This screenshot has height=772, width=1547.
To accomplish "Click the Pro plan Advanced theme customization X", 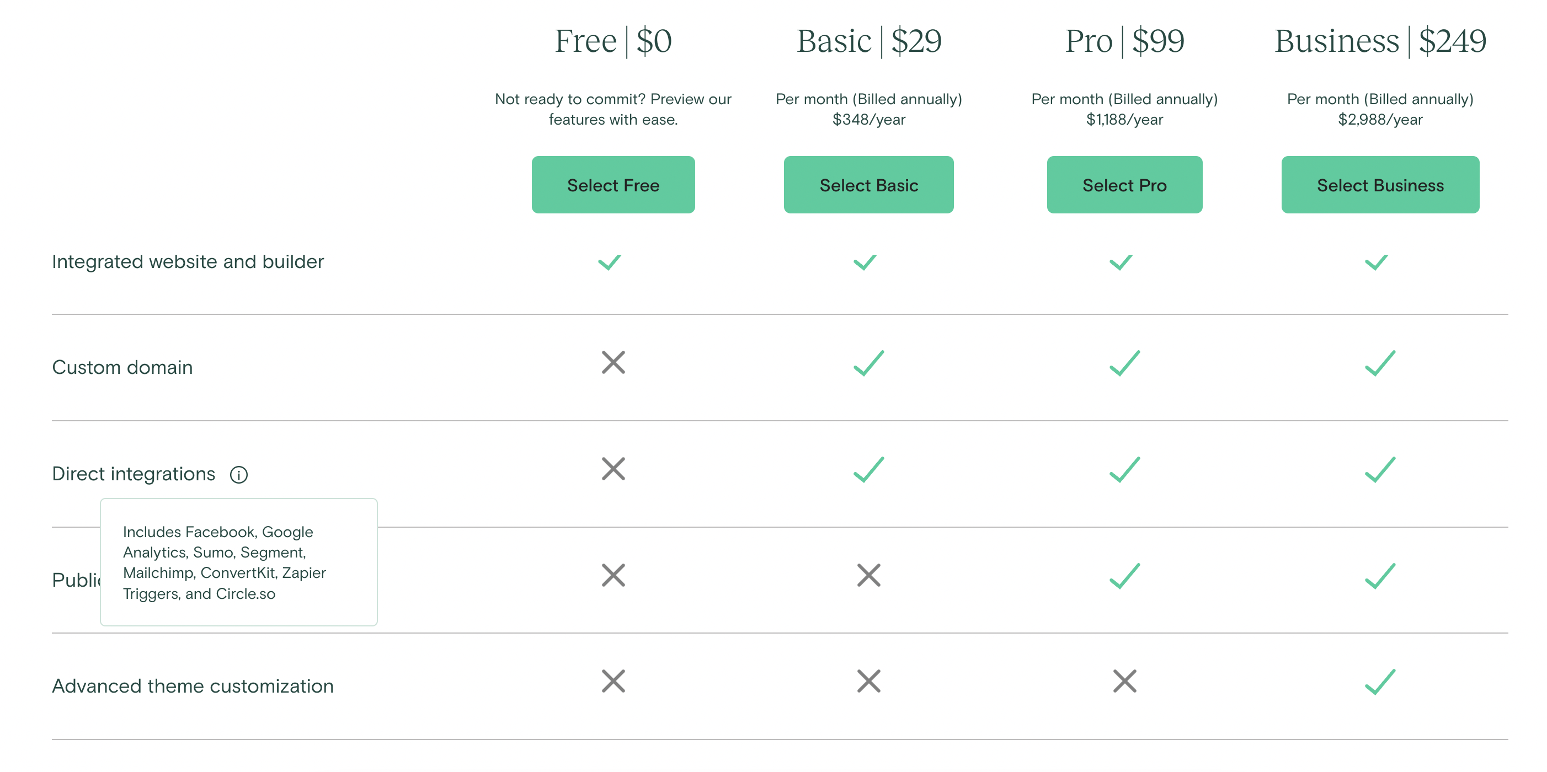I will [1124, 682].
